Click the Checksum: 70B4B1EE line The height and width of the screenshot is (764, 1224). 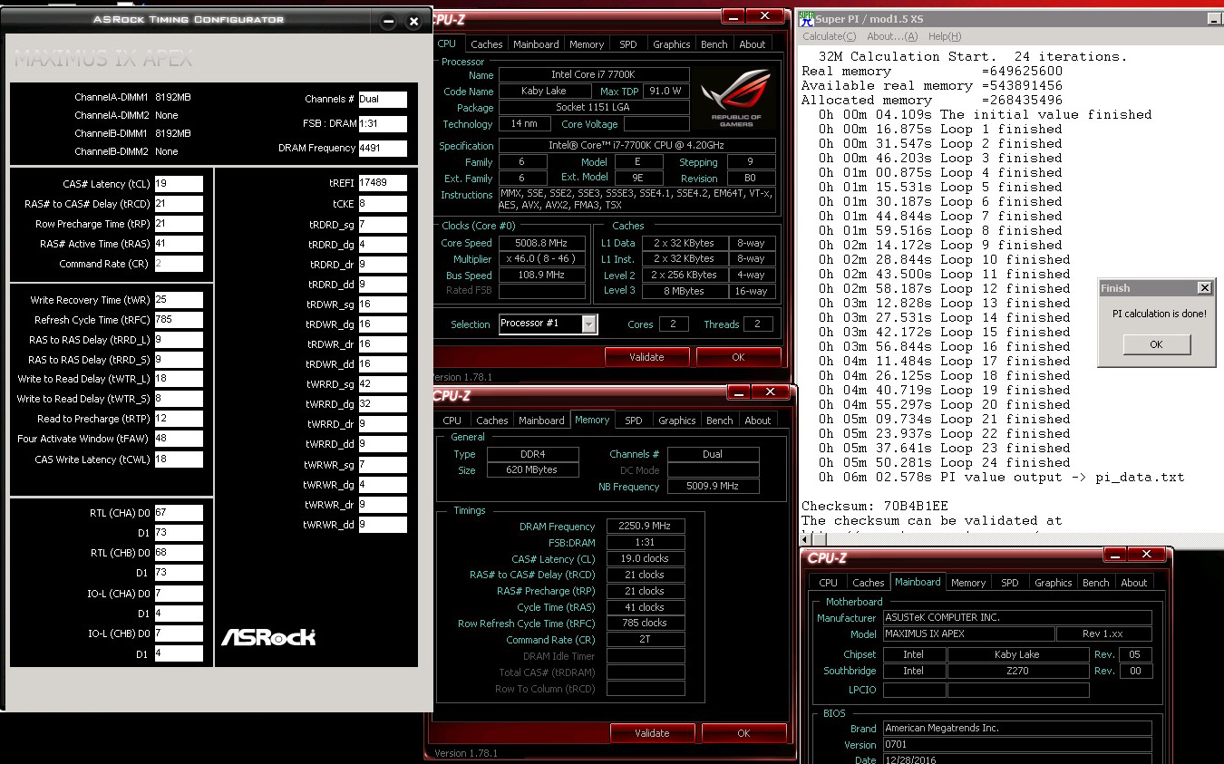[875, 506]
